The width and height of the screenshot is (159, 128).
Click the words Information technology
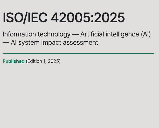[37, 34]
